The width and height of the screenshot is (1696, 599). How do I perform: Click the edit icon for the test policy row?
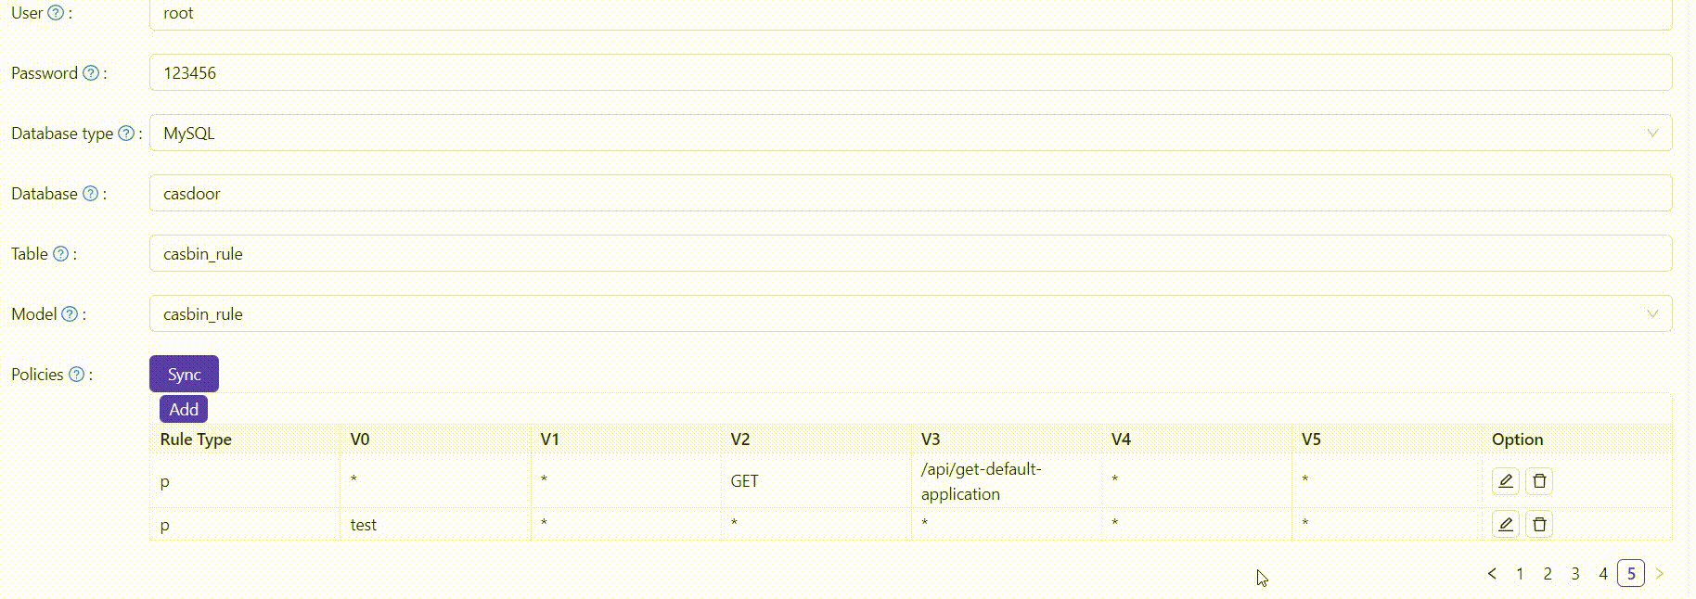click(1505, 525)
